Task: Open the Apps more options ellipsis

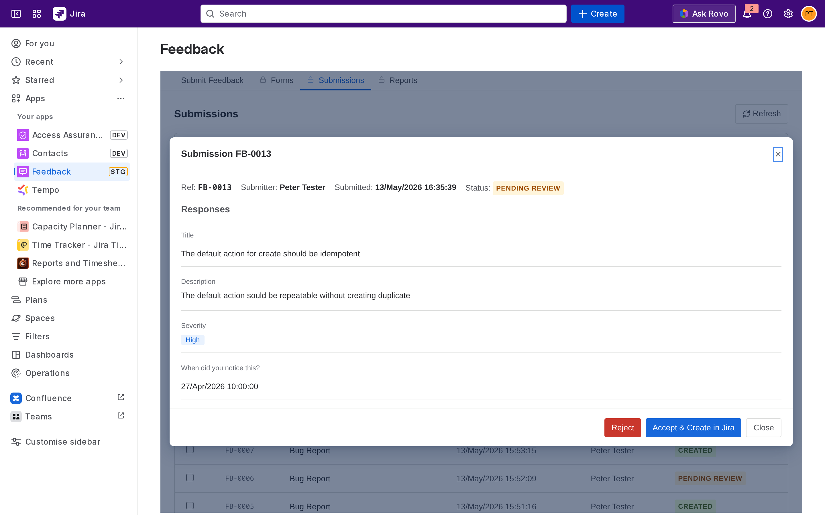Action: [121, 98]
